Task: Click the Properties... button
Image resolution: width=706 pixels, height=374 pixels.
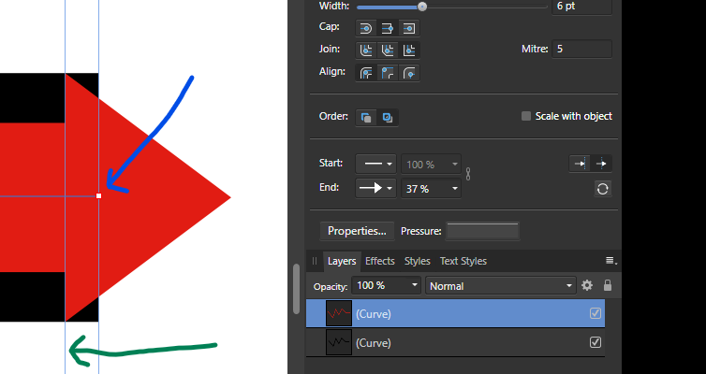Action: click(357, 231)
